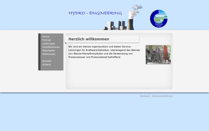209x131 pixels.
Task: Click the HYDRO - ENGINEERING header title
Action: point(95,13)
